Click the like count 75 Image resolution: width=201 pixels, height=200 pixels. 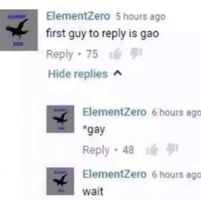pos(92,54)
